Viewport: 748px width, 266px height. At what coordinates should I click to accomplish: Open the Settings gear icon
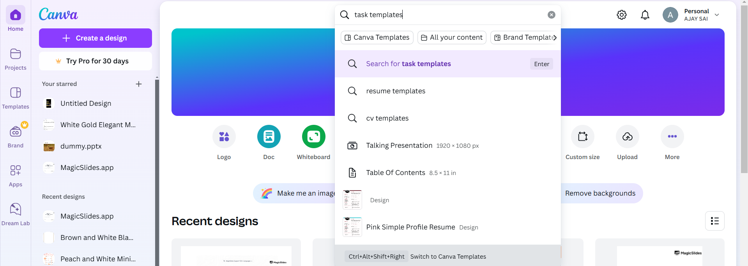tap(622, 15)
